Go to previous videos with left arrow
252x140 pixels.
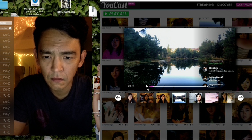[x=118, y=98]
